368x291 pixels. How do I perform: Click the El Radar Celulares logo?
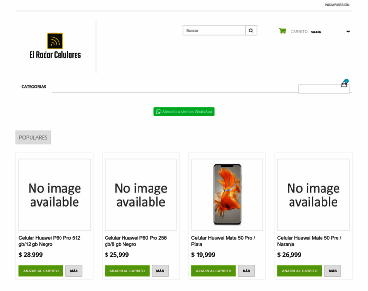coord(55,46)
